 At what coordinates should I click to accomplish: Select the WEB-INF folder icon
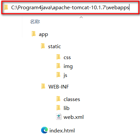click(43, 86)
